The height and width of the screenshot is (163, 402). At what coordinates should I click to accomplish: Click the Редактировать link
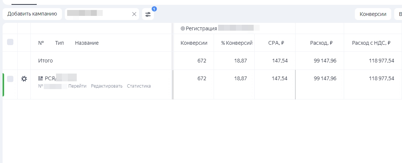tap(107, 86)
